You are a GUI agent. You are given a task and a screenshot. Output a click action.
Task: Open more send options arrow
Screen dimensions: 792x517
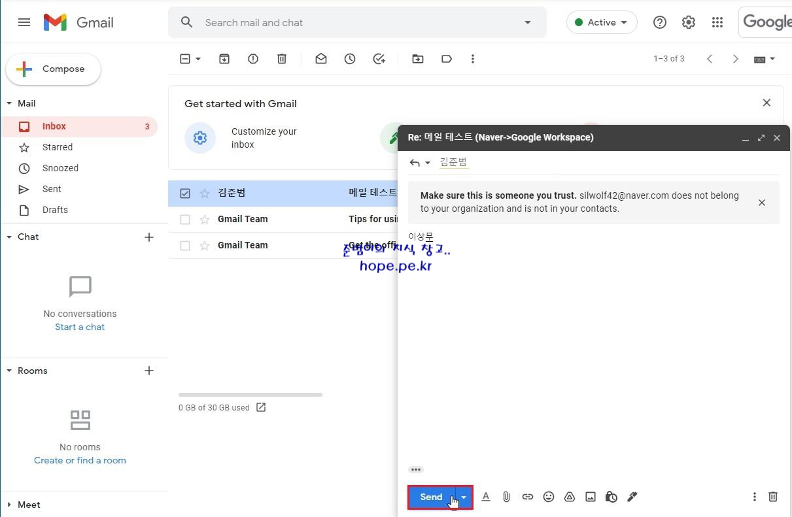click(x=464, y=497)
